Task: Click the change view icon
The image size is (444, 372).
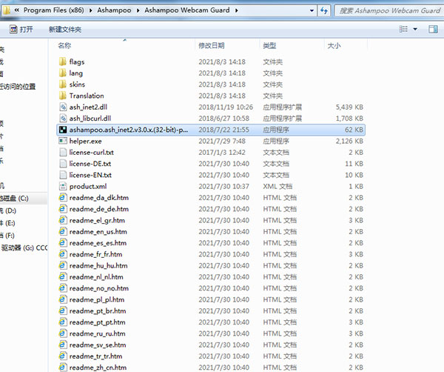Action: [x=403, y=29]
